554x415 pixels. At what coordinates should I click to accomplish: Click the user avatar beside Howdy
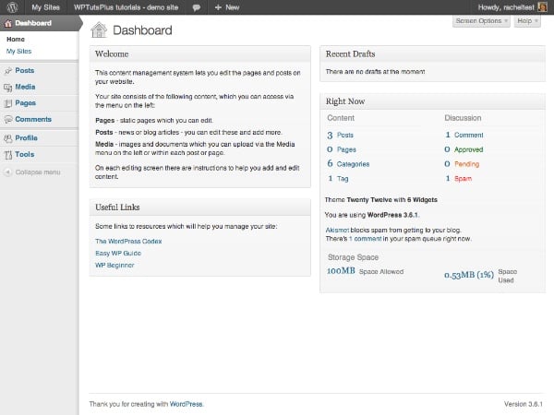coord(546,6)
